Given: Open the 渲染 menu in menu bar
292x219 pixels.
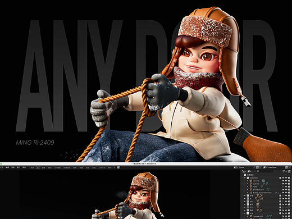Looking at the screenshot, I should coord(13,167).
